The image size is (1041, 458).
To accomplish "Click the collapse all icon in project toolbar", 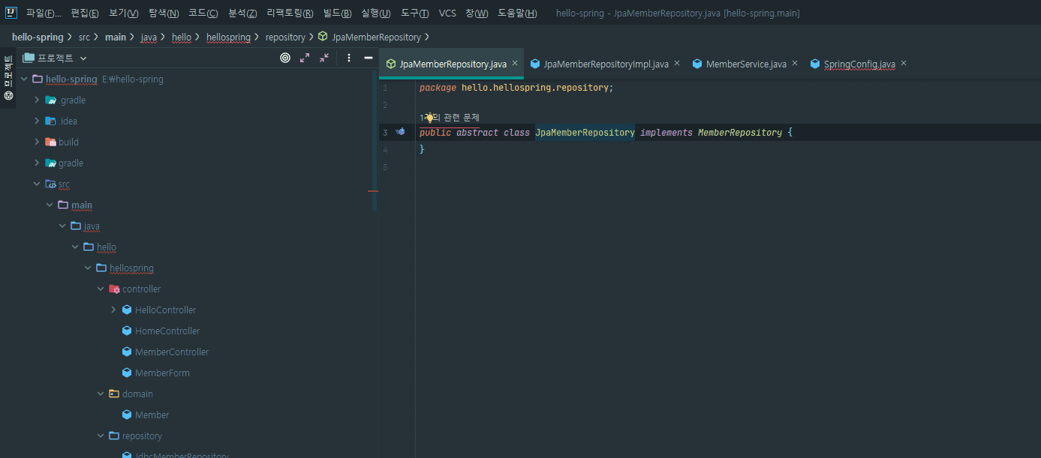I will (x=324, y=58).
